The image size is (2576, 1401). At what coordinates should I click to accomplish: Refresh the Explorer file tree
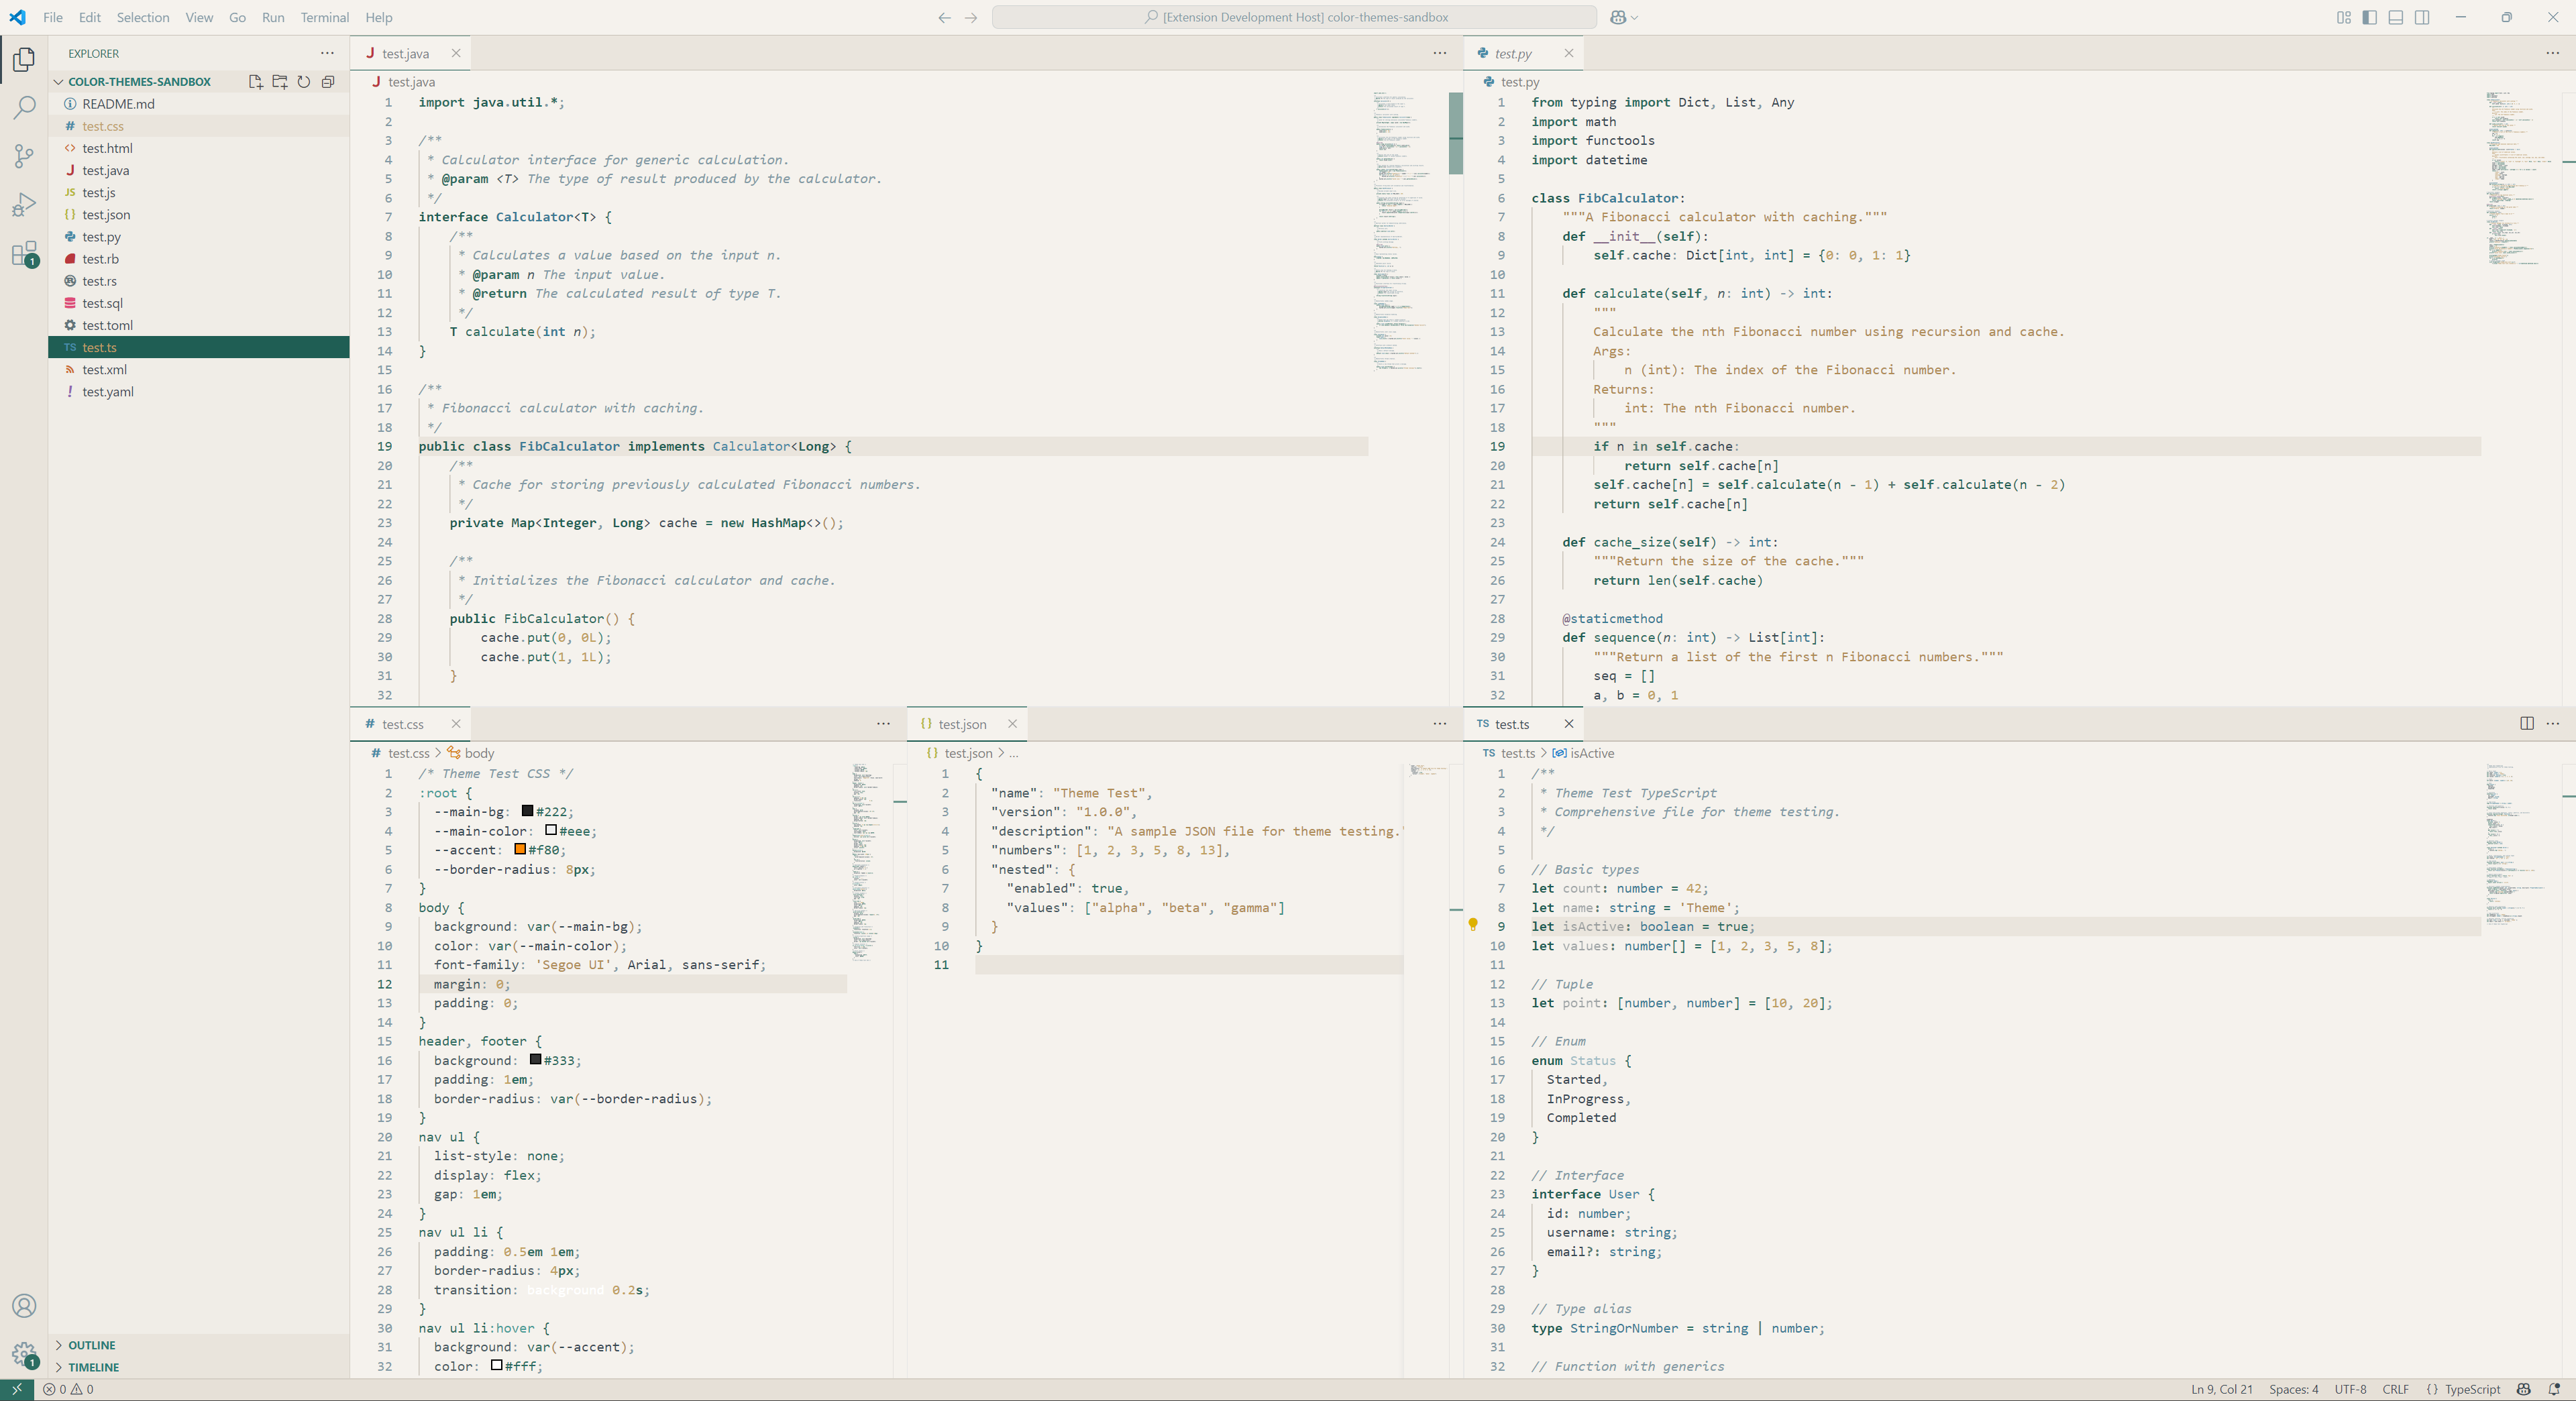click(x=303, y=82)
